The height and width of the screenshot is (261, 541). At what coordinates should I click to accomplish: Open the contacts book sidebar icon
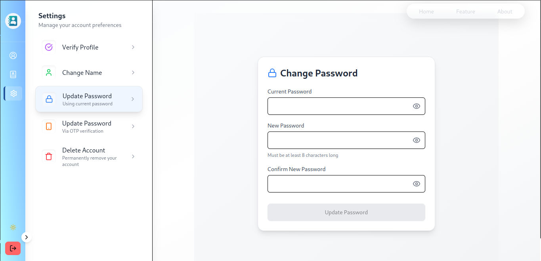pos(13,74)
